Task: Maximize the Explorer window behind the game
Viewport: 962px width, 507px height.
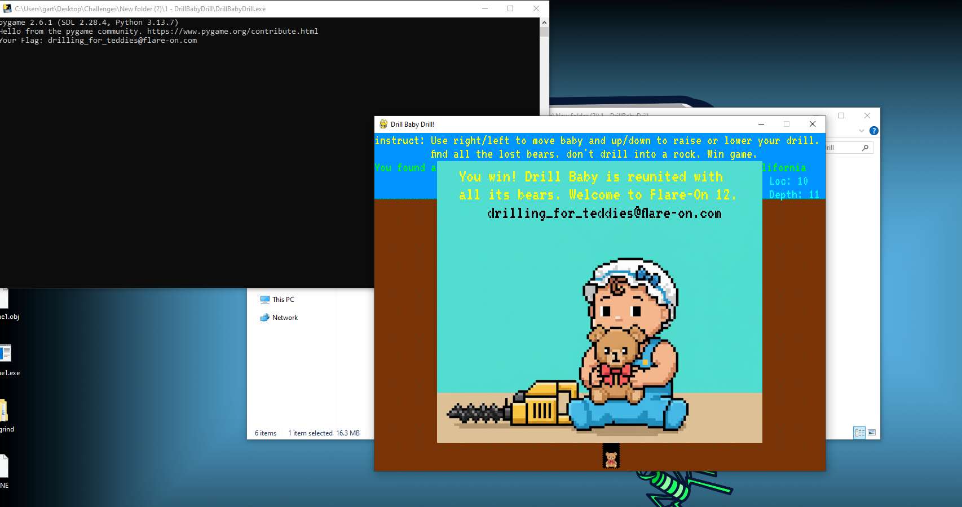Action: coord(841,115)
